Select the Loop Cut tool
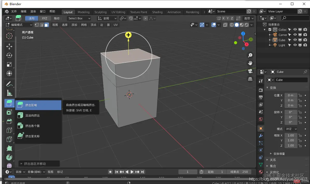This screenshot has height=184, width=310. [9, 130]
